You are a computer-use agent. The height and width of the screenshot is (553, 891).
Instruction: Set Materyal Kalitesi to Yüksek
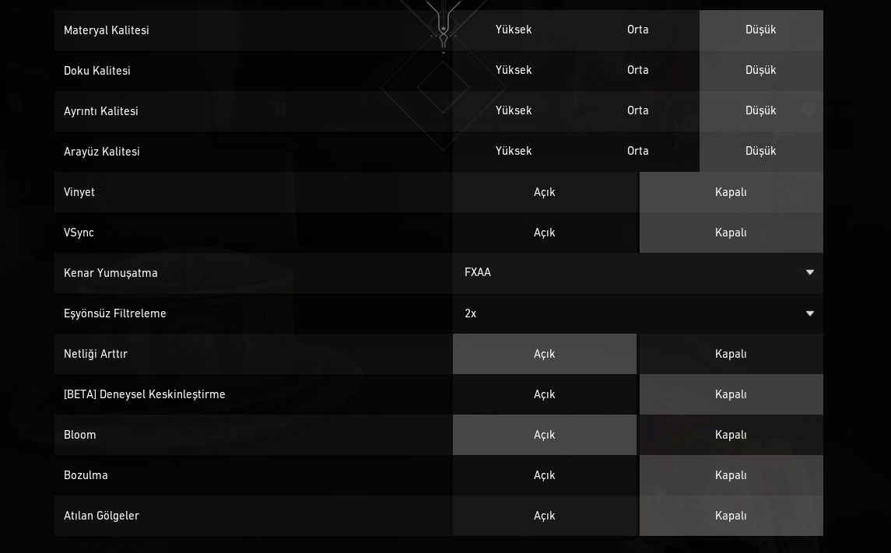(x=514, y=30)
